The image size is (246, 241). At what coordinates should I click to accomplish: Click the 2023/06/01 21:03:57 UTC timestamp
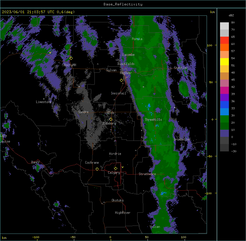tap(28, 12)
